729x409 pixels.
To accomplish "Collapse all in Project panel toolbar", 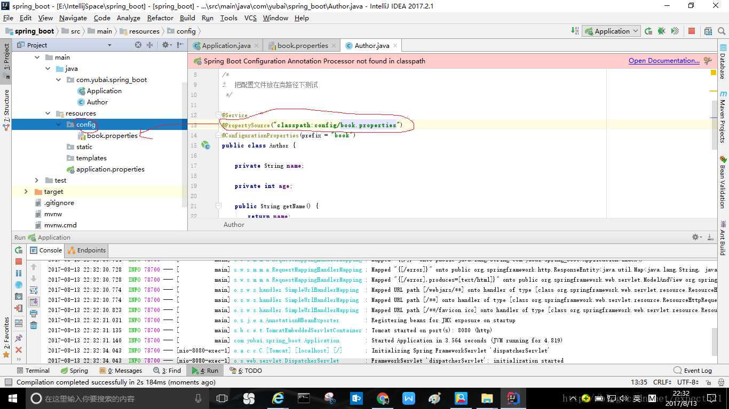I will click(x=150, y=45).
